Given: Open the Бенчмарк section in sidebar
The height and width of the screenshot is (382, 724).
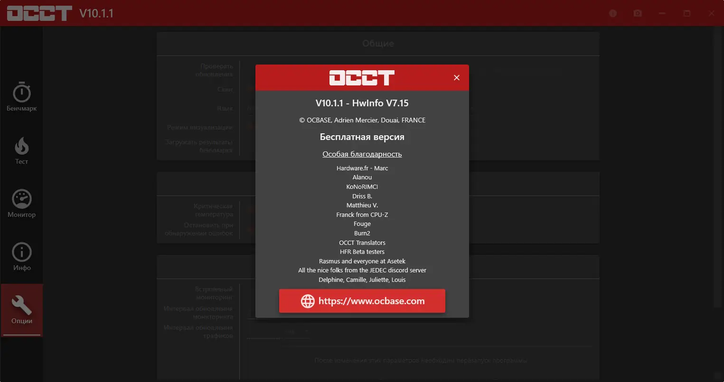Looking at the screenshot, I should click(x=21, y=98).
